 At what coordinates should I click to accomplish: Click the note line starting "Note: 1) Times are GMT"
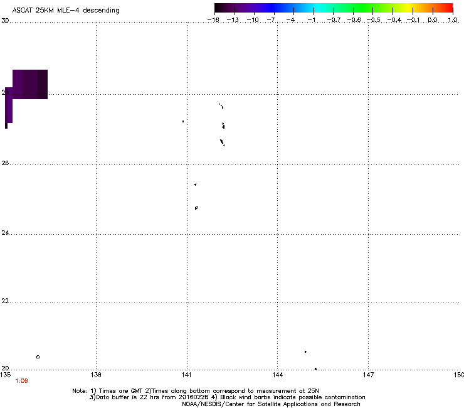coord(196,391)
